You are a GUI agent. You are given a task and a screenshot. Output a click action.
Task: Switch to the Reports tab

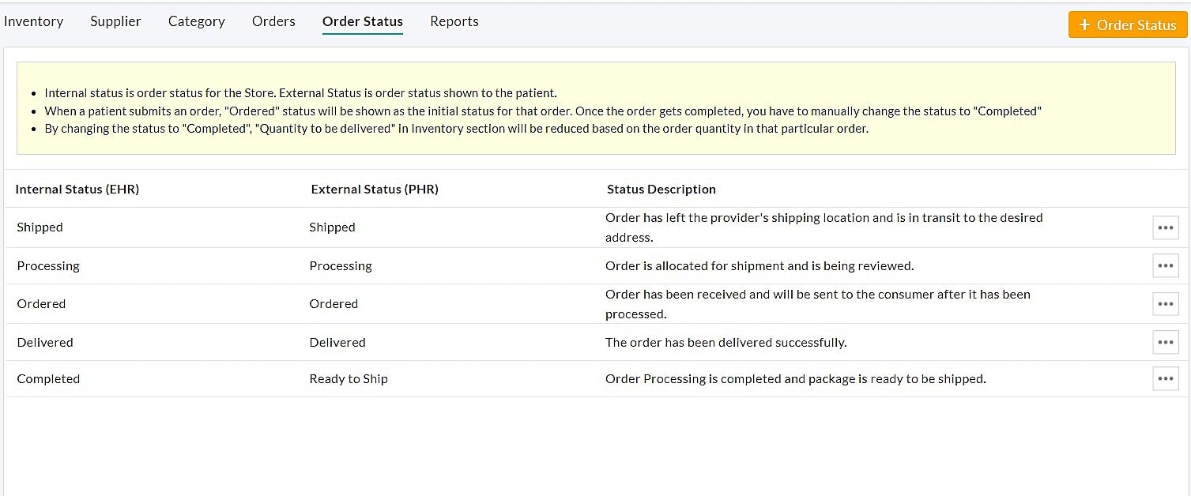[454, 21]
